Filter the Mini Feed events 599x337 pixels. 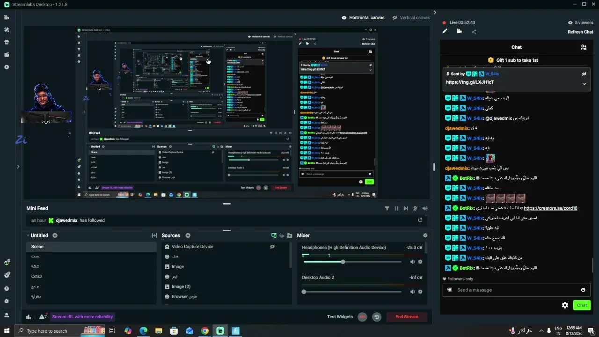387,208
